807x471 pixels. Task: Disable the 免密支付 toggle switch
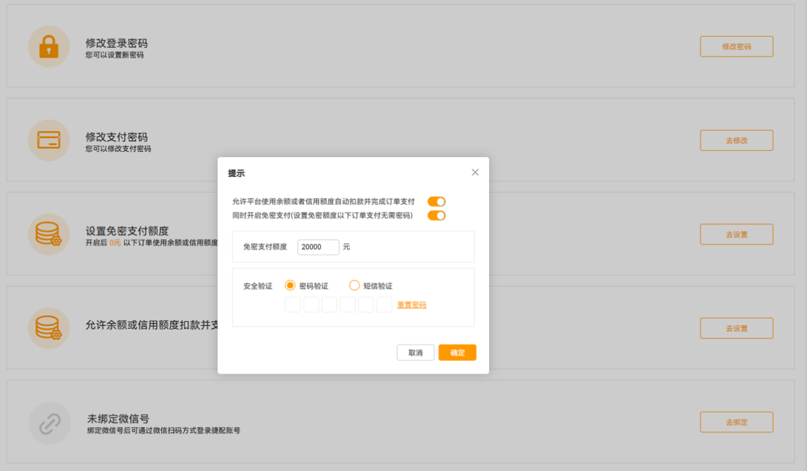436,216
